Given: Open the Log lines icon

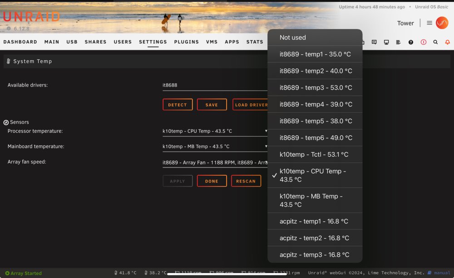Looking at the screenshot, I should [399, 42].
